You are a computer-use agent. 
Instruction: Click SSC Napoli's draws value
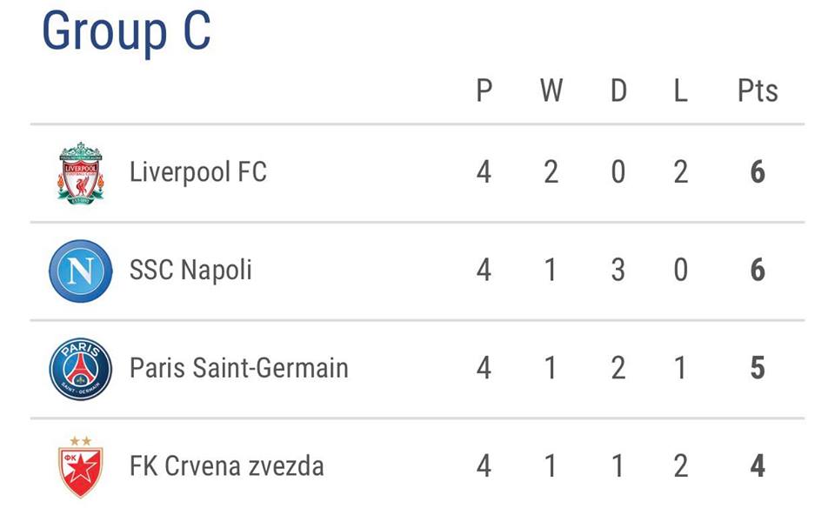click(618, 271)
